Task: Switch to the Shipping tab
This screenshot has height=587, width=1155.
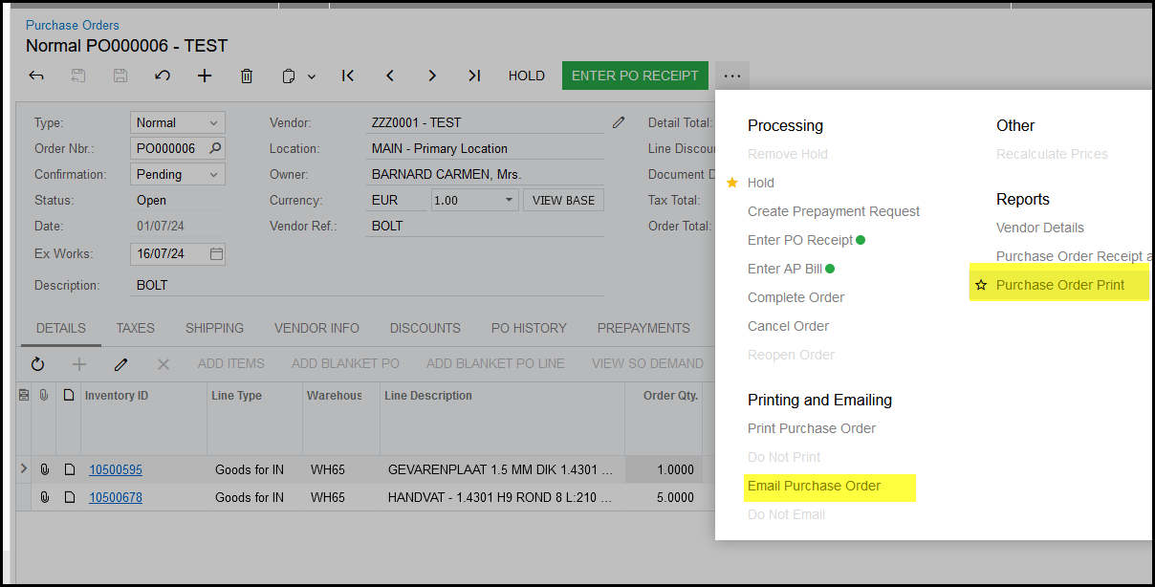Action: (214, 328)
